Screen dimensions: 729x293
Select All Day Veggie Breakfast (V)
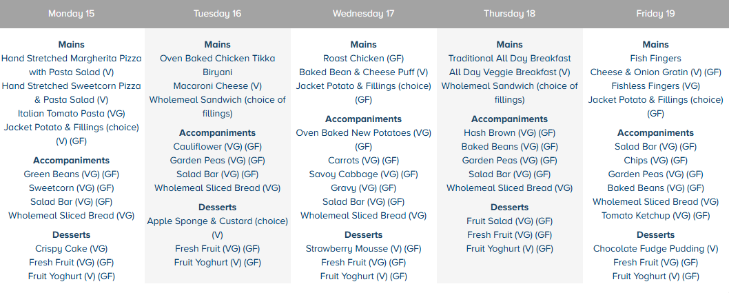click(509, 72)
